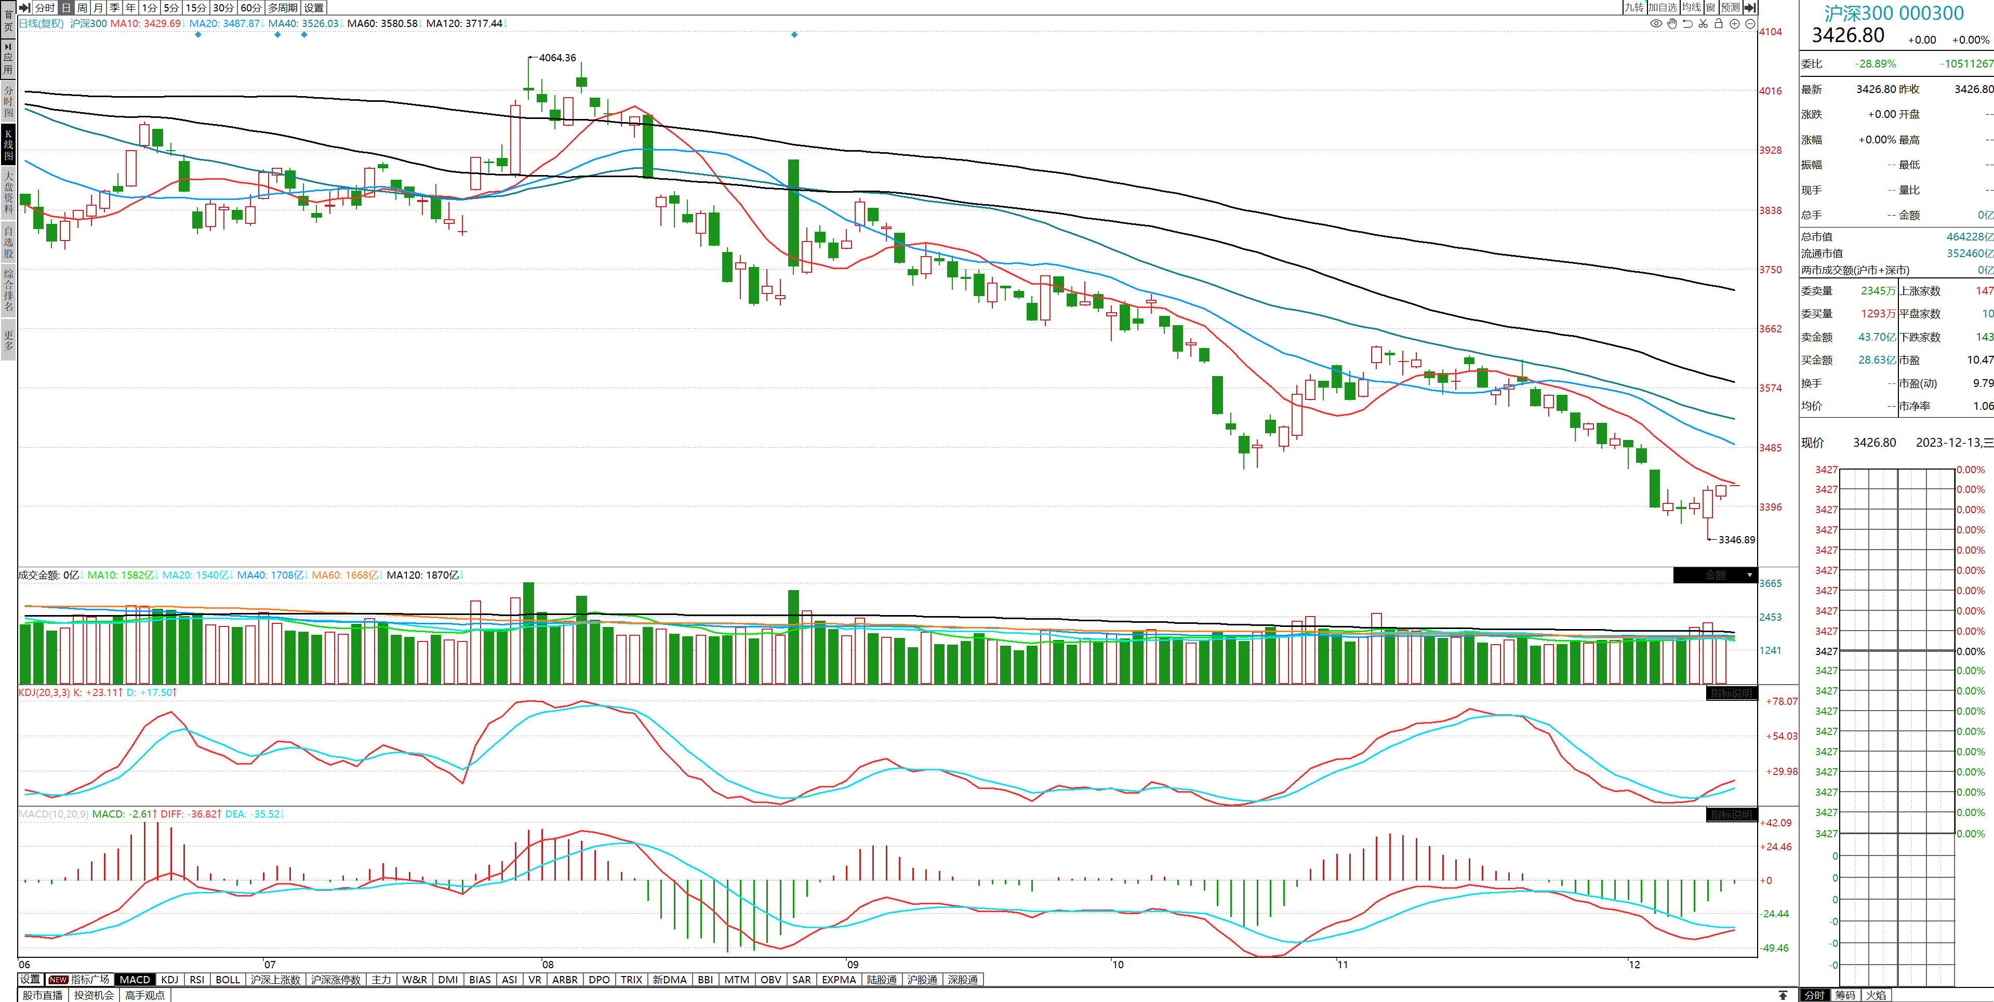Expand the 更多 item in left sidebar
The height and width of the screenshot is (1002, 1994).
pos(8,340)
